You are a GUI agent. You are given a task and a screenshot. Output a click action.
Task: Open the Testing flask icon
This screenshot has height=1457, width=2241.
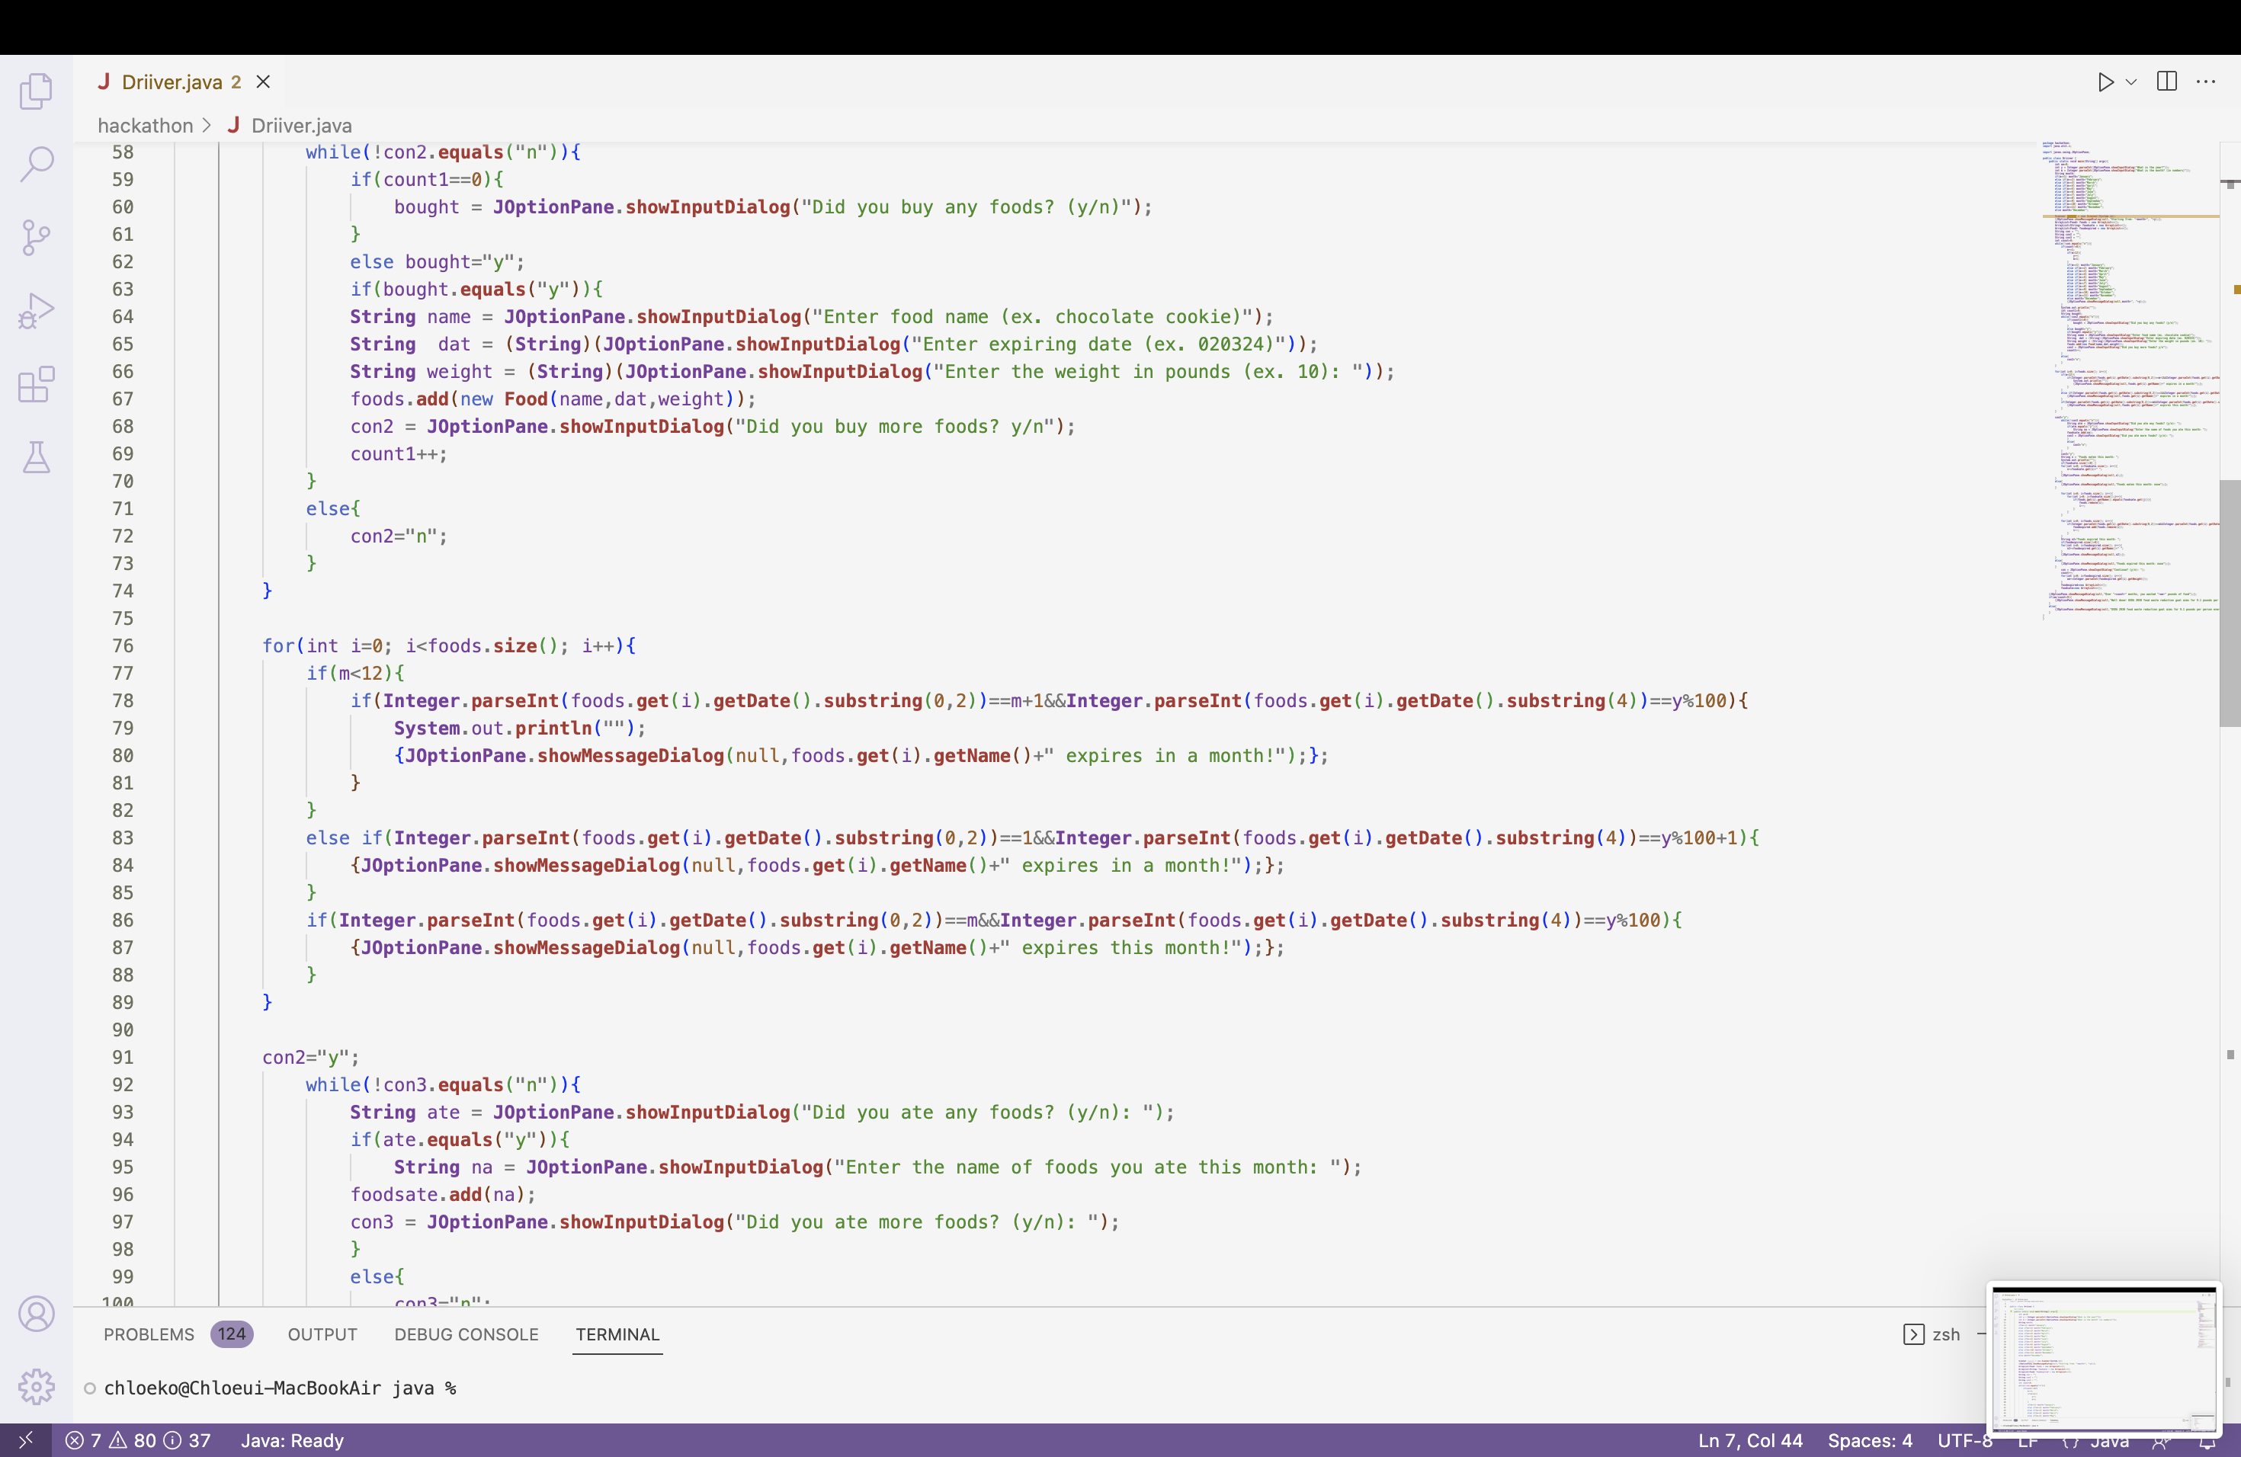(36, 457)
